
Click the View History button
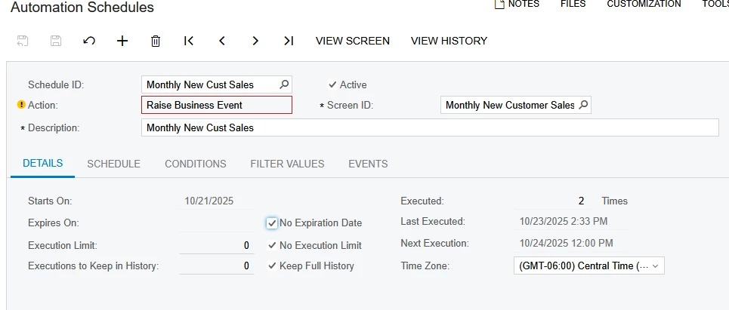tap(449, 41)
